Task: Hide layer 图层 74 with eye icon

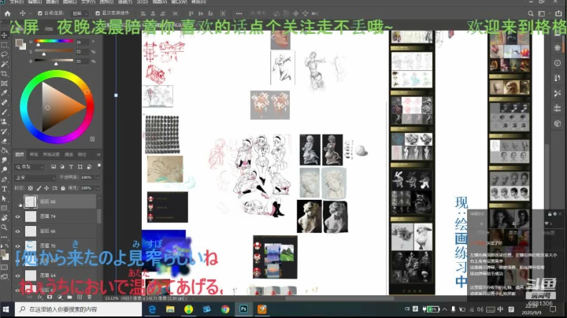Action: (x=17, y=216)
